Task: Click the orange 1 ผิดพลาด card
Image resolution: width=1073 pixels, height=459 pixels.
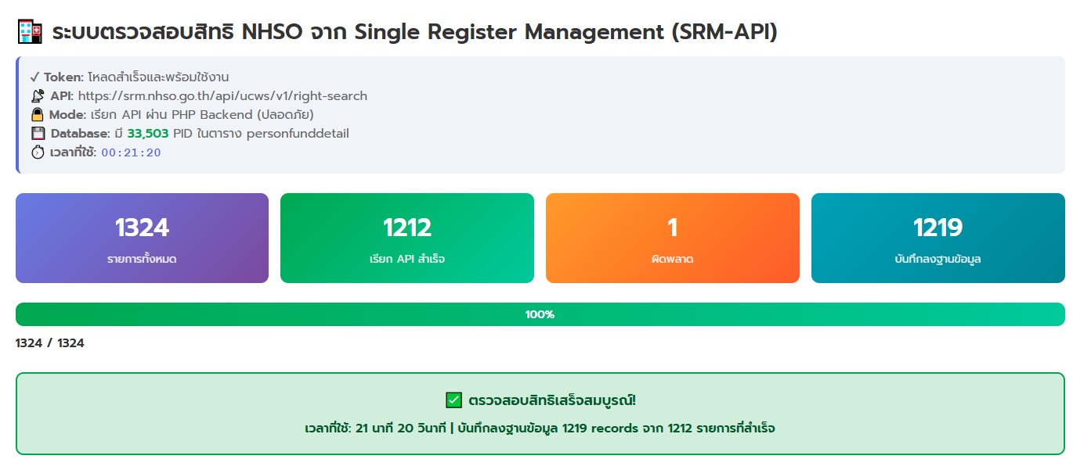Action: point(673,238)
